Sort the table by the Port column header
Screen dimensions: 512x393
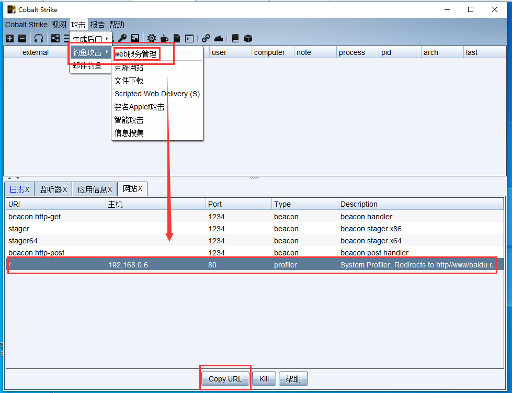pyautogui.click(x=238, y=204)
